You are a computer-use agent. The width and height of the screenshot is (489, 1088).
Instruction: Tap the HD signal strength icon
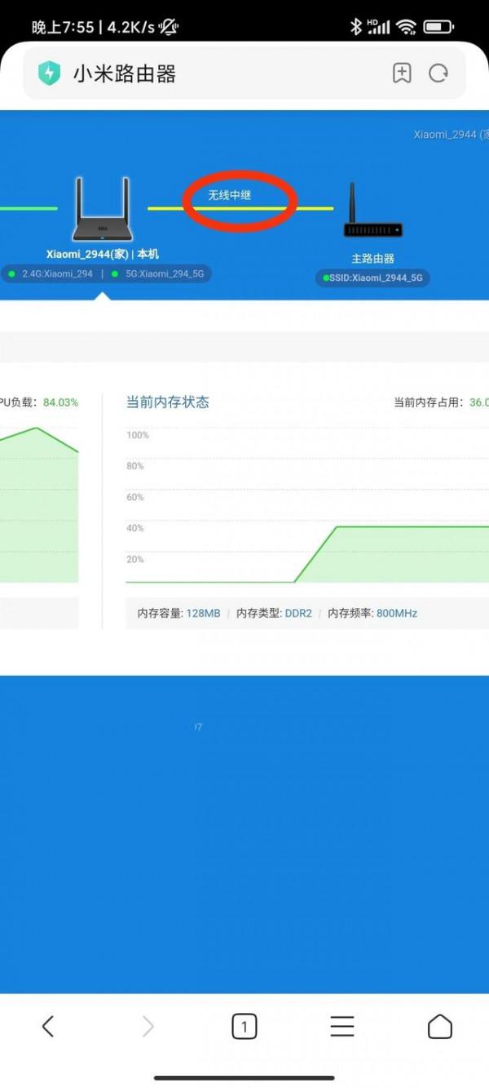click(378, 27)
